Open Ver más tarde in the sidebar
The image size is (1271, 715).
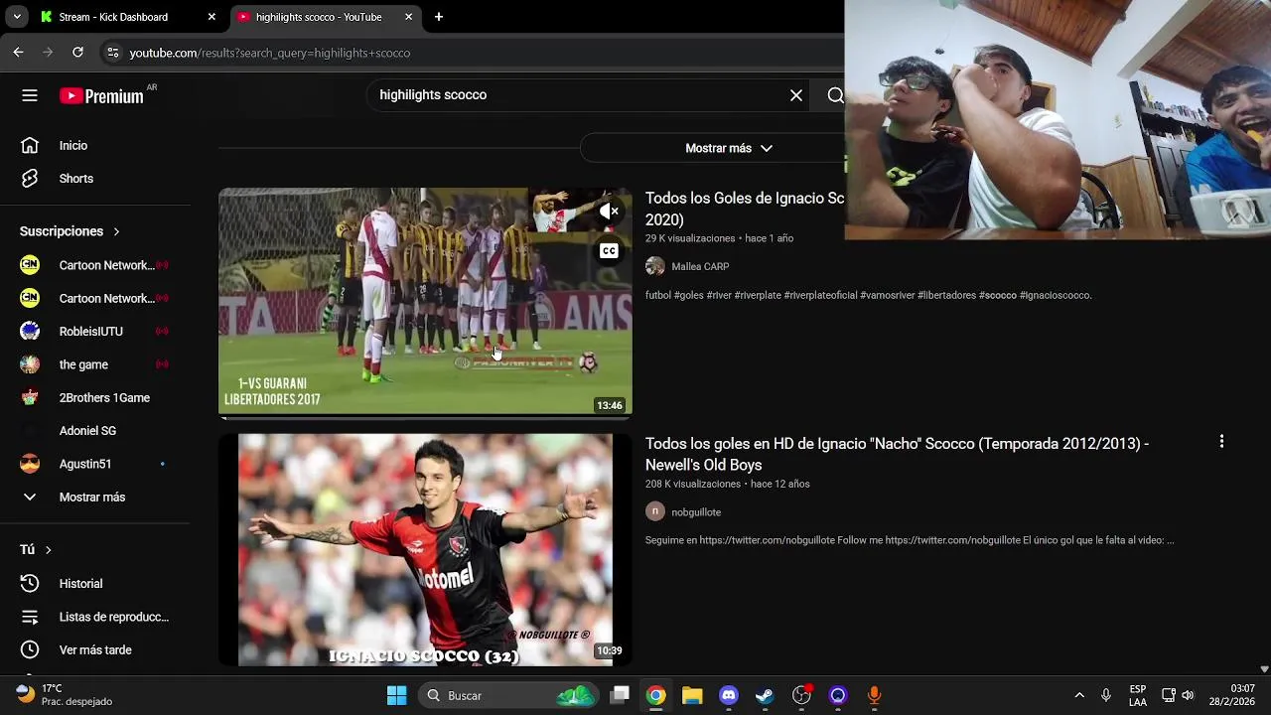(95, 649)
